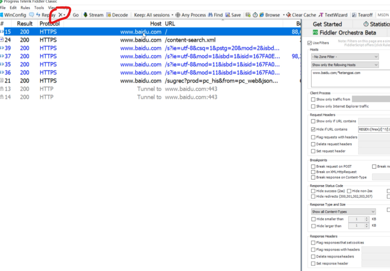Viewport: 390px width, 271px height.
Task: Save sessions using the Save icon
Action: [x=233, y=15]
